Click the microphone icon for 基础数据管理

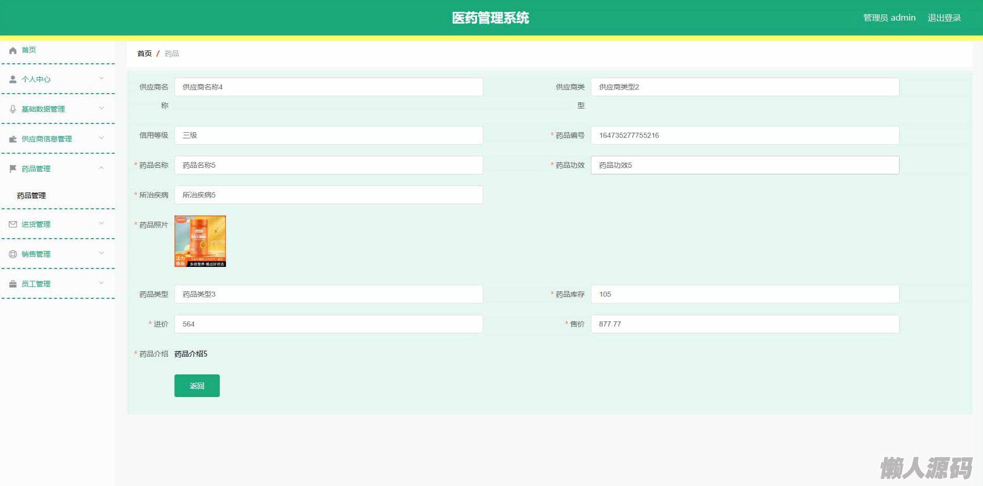pos(13,109)
